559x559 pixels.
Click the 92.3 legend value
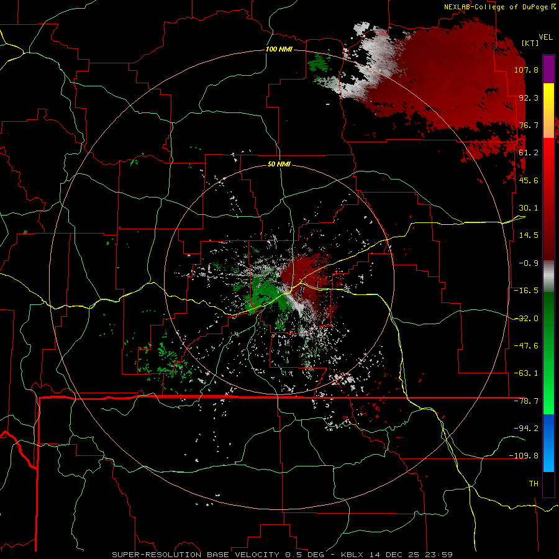click(x=529, y=98)
